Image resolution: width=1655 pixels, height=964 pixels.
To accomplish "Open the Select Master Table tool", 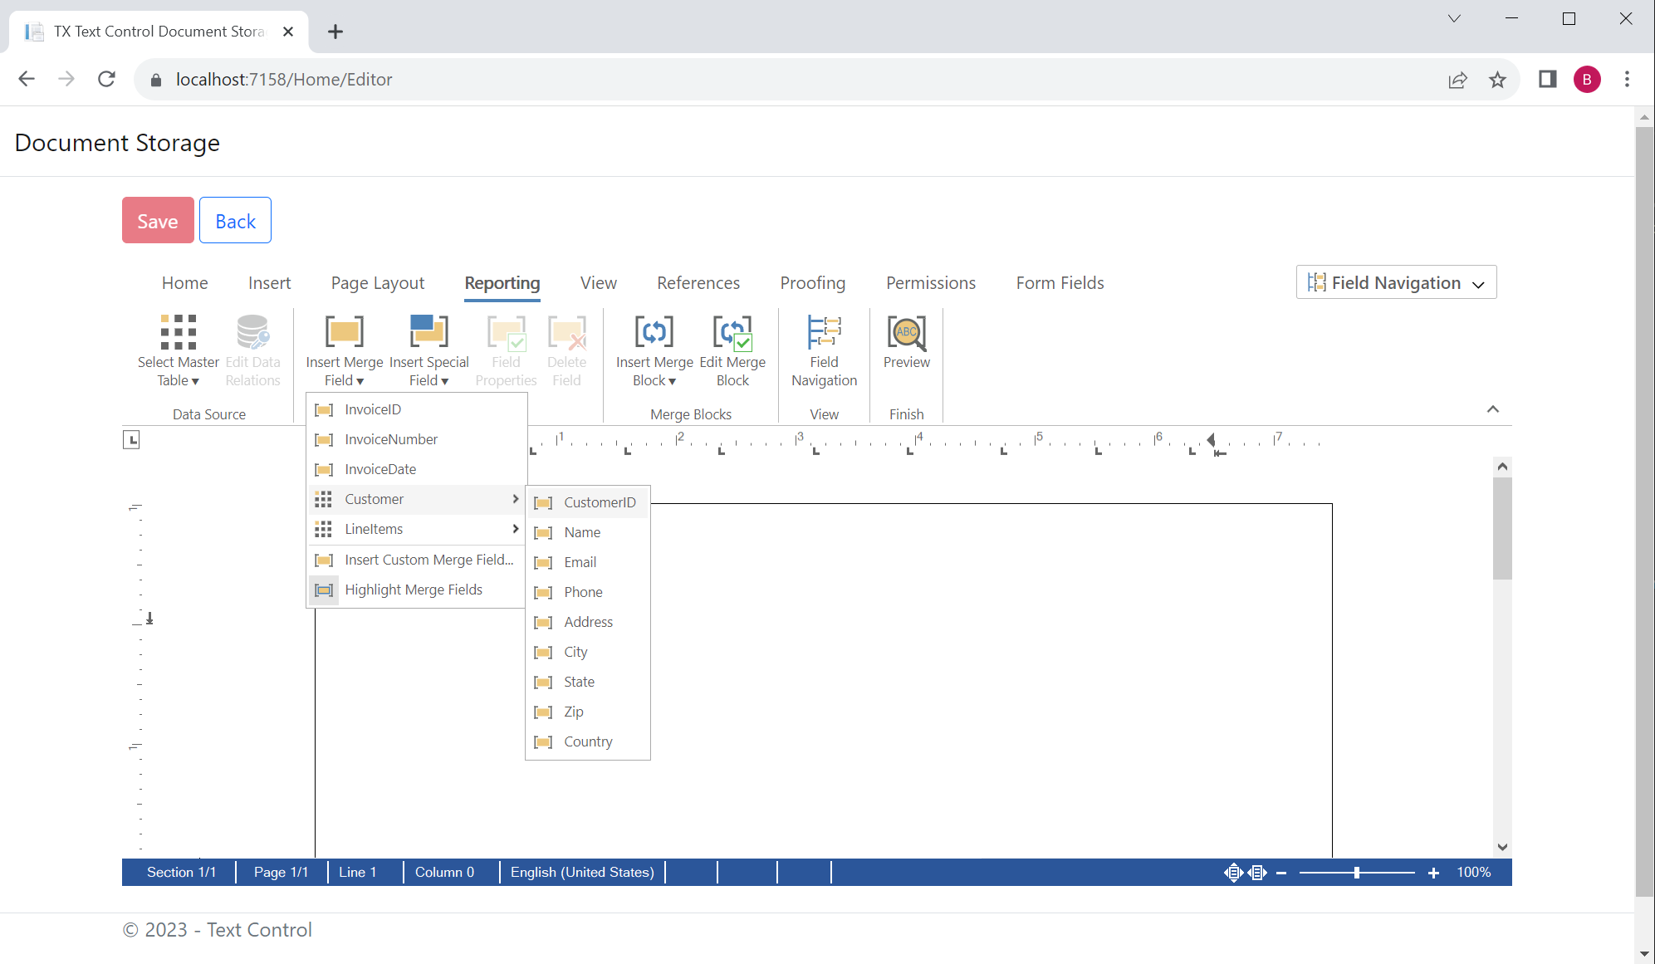I will pyautogui.click(x=177, y=349).
